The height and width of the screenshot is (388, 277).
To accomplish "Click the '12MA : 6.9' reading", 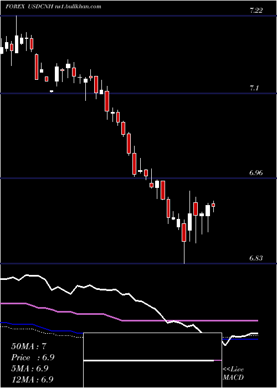I will tap(32, 379).
